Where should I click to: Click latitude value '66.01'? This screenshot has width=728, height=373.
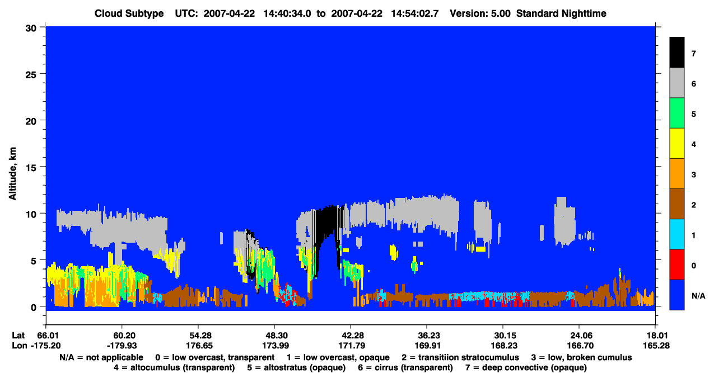tap(49, 336)
